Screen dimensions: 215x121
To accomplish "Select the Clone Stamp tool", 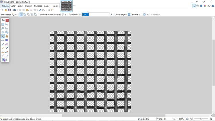I will tap(3, 52).
